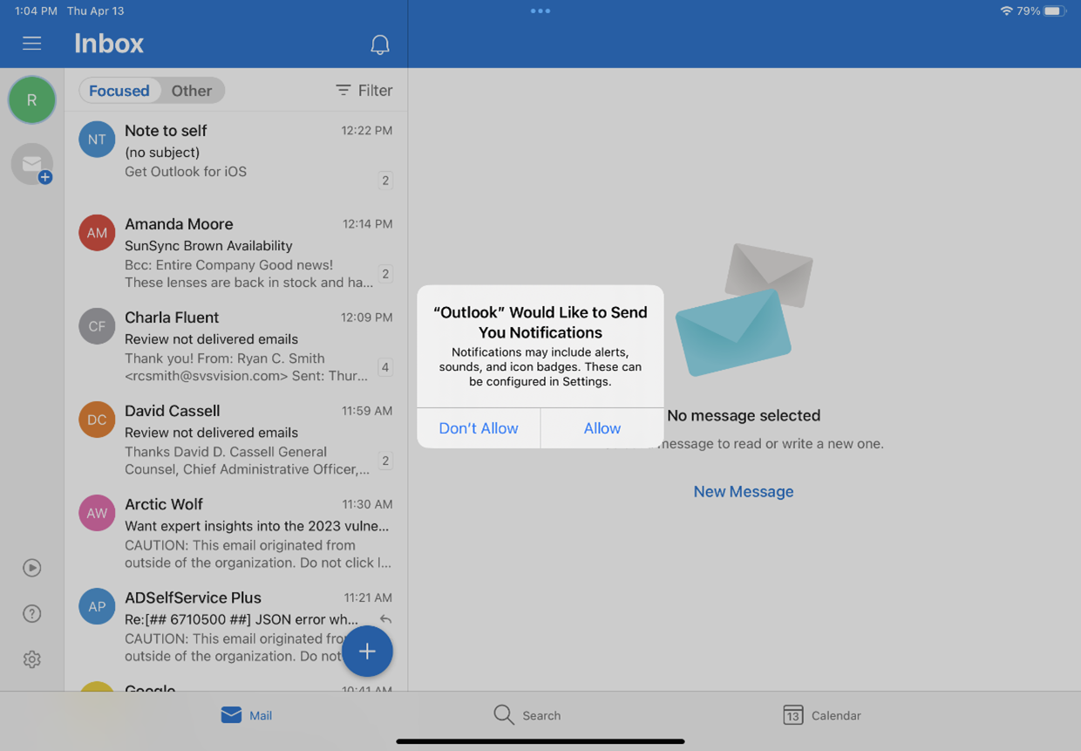Switch to the Other inbox
The image size is (1081, 751).
192,91
